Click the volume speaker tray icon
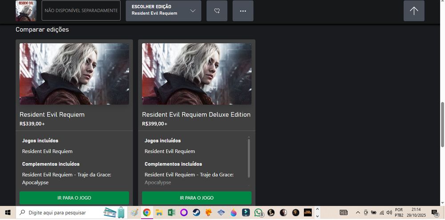This screenshot has width=445, height=220. click(x=389, y=213)
